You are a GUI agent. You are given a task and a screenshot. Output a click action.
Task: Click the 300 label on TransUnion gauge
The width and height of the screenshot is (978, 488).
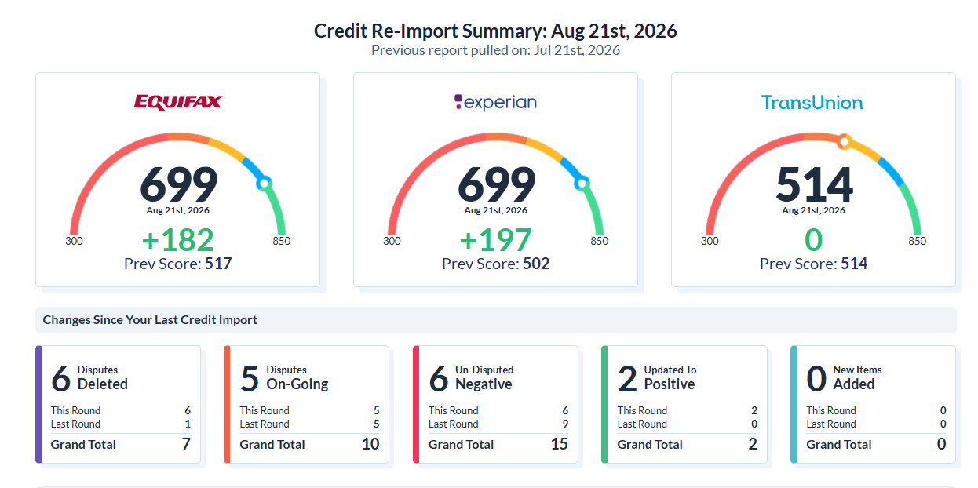710,241
